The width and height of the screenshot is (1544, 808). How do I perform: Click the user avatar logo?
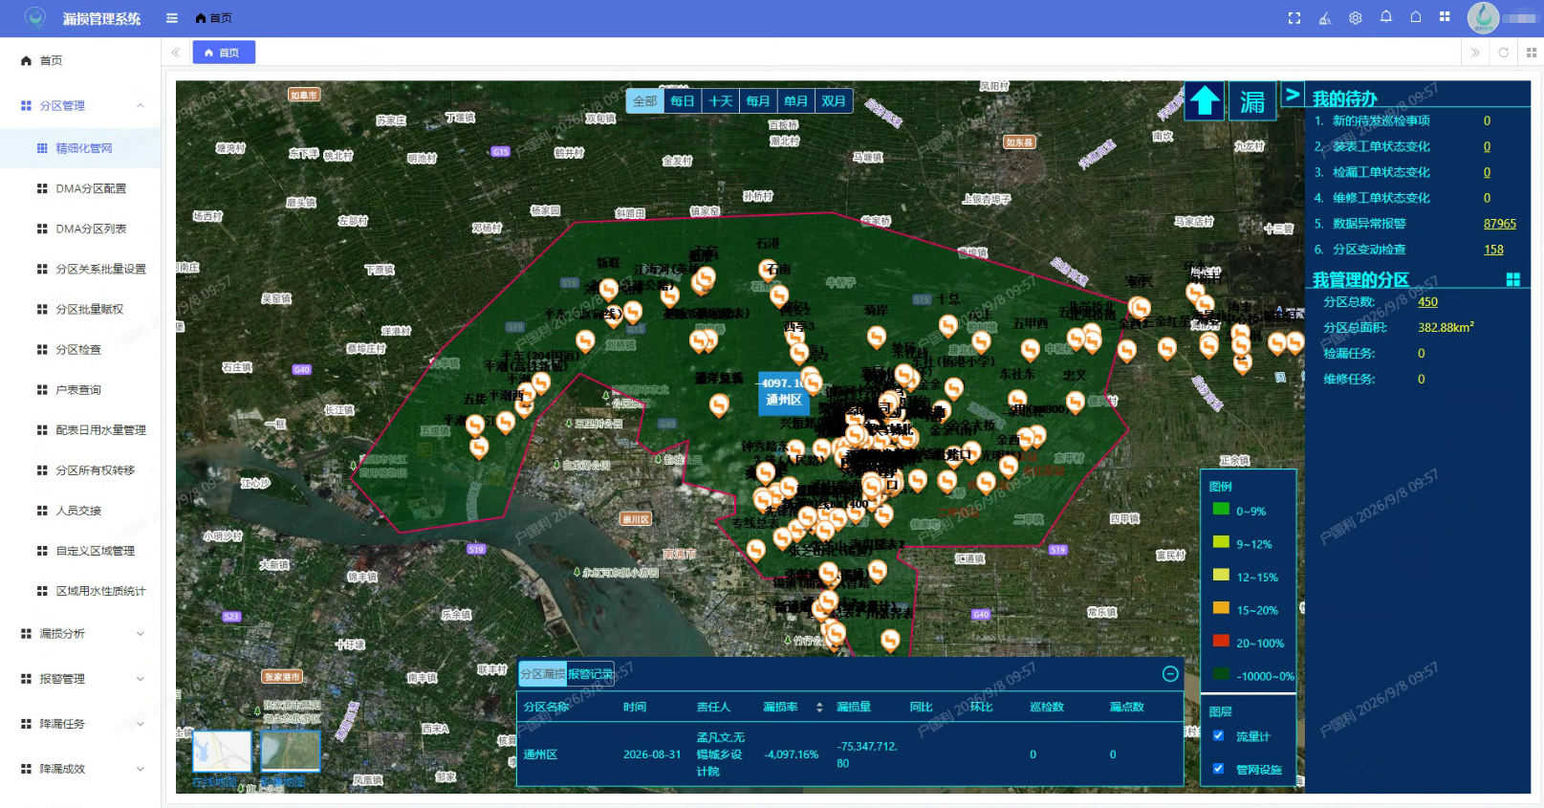point(1484,18)
